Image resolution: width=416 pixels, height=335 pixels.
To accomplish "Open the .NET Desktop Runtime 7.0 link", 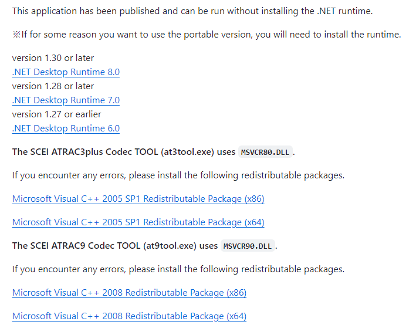I will (x=66, y=100).
